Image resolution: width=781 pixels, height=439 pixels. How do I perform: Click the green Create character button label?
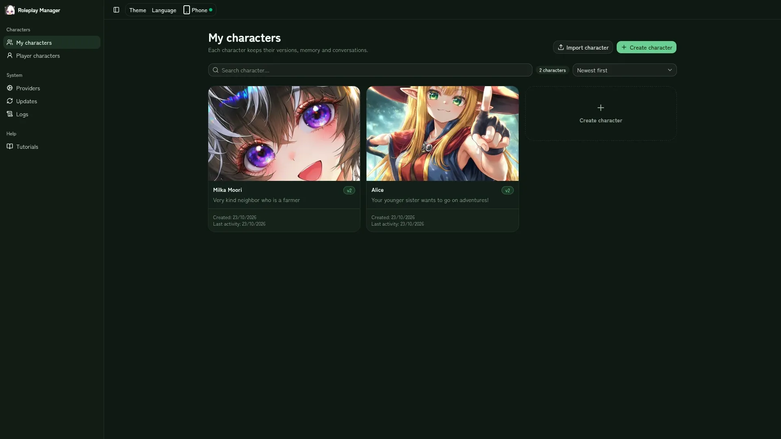click(x=651, y=48)
